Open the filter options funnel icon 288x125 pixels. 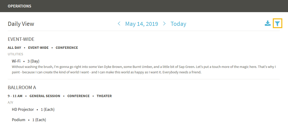click(277, 24)
